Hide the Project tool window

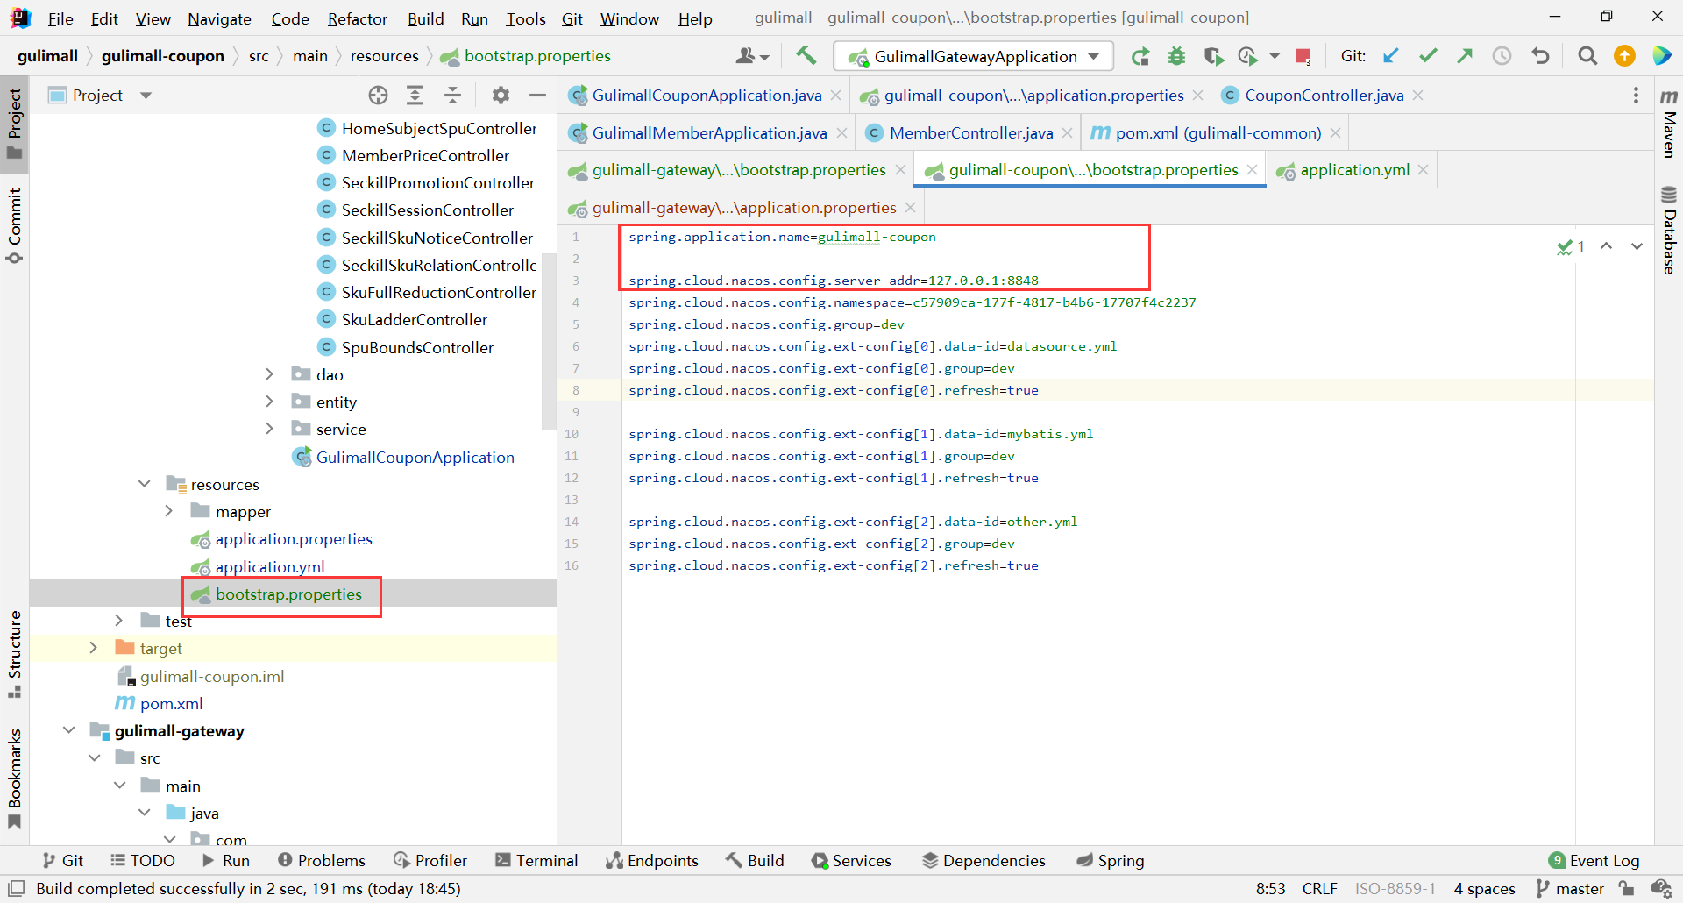tap(537, 96)
